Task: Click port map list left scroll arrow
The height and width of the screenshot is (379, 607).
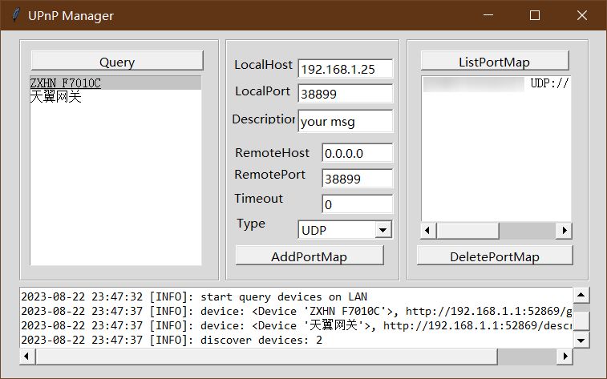Action: 428,231
